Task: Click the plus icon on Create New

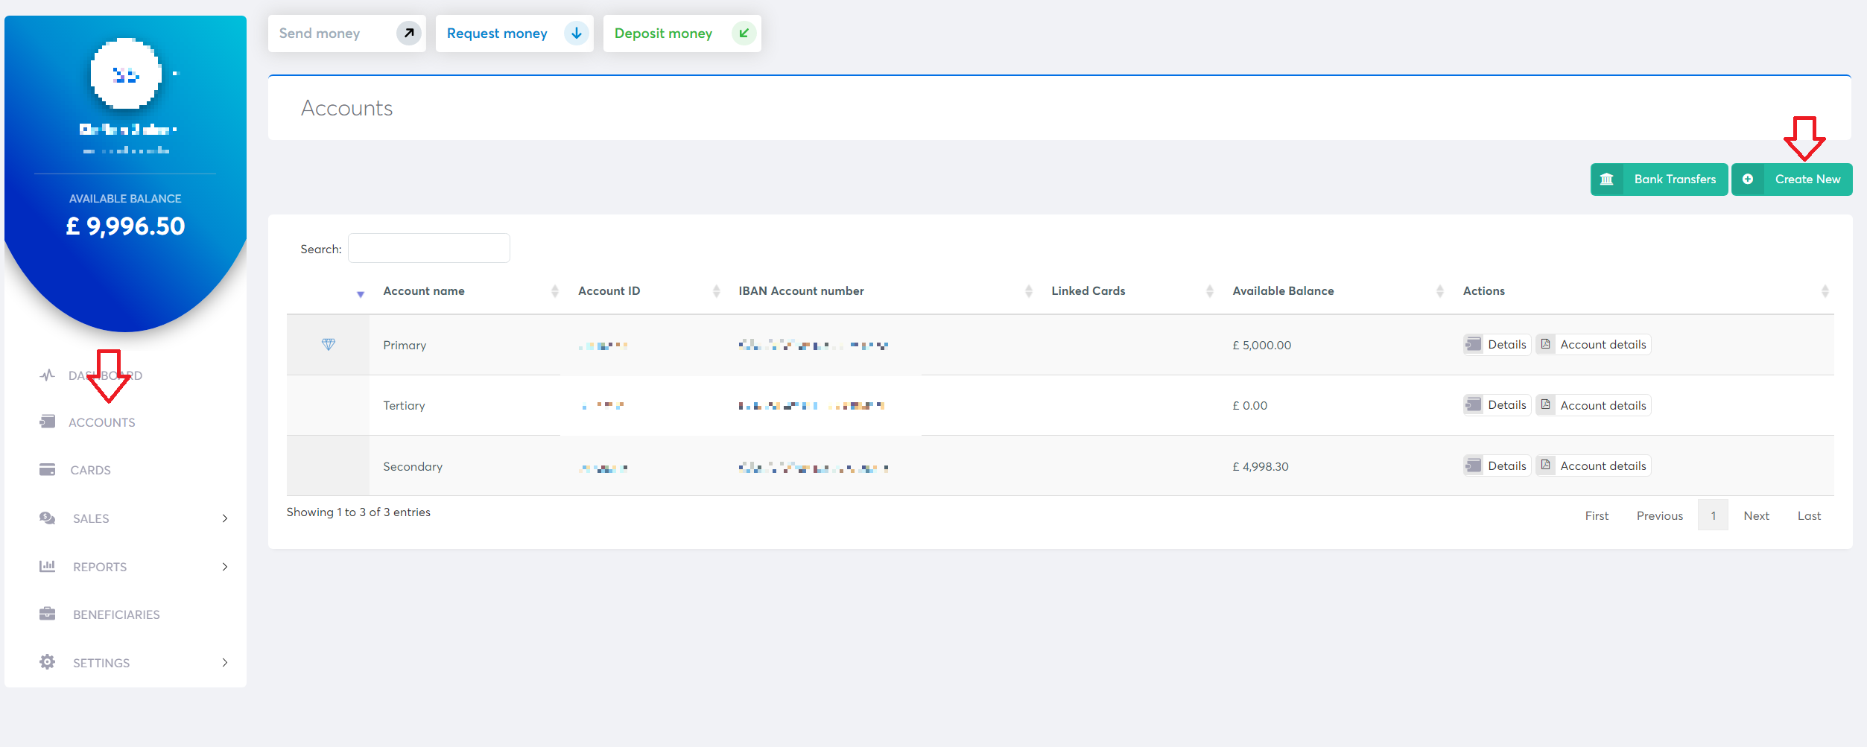Action: coord(1748,179)
